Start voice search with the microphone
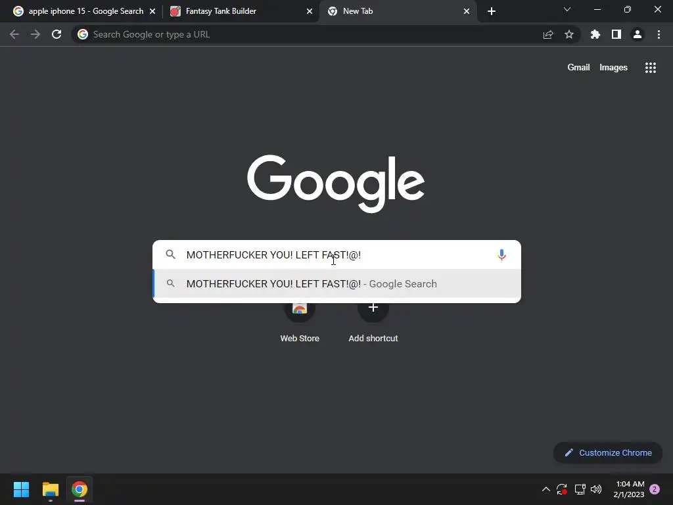 (x=501, y=254)
